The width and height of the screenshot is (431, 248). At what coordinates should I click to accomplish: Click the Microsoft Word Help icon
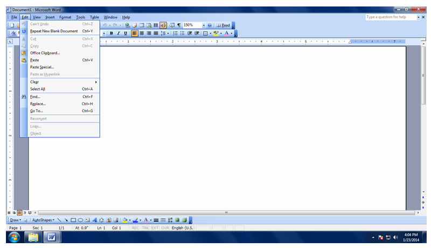click(x=210, y=25)
